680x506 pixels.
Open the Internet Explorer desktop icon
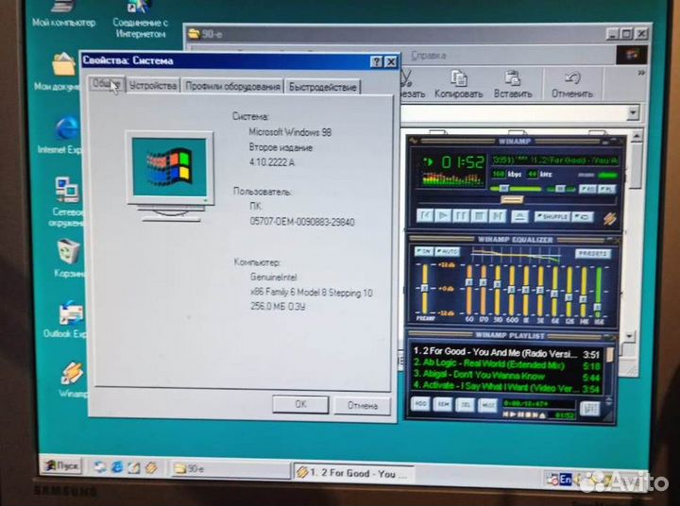(63, 136)
